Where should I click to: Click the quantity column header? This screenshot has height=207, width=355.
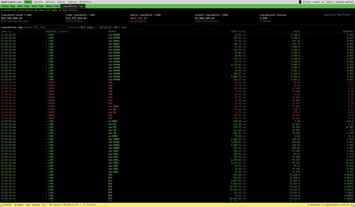(x=348, y=31)
